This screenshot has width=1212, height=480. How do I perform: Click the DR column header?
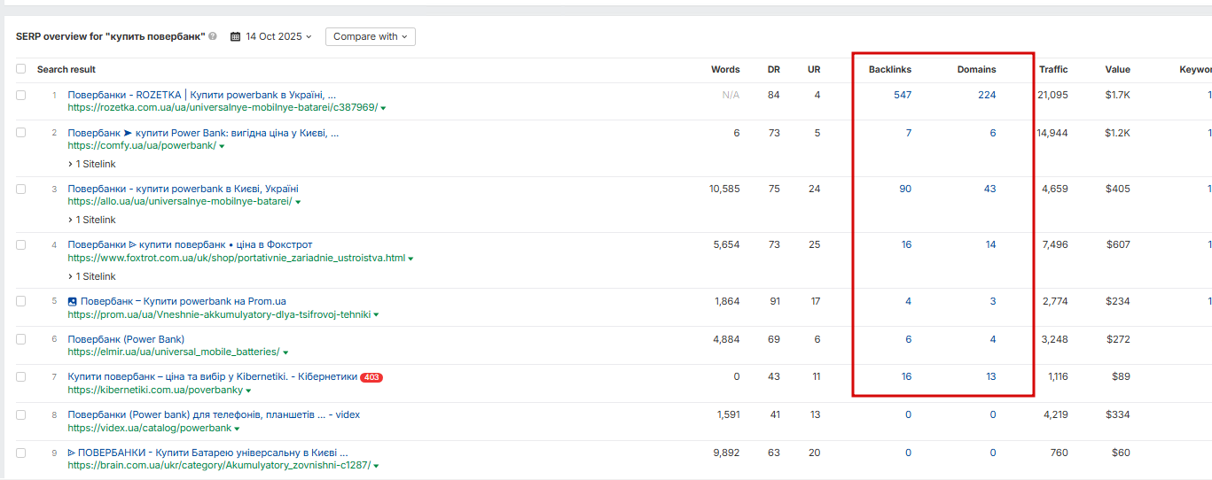(774, 69)
